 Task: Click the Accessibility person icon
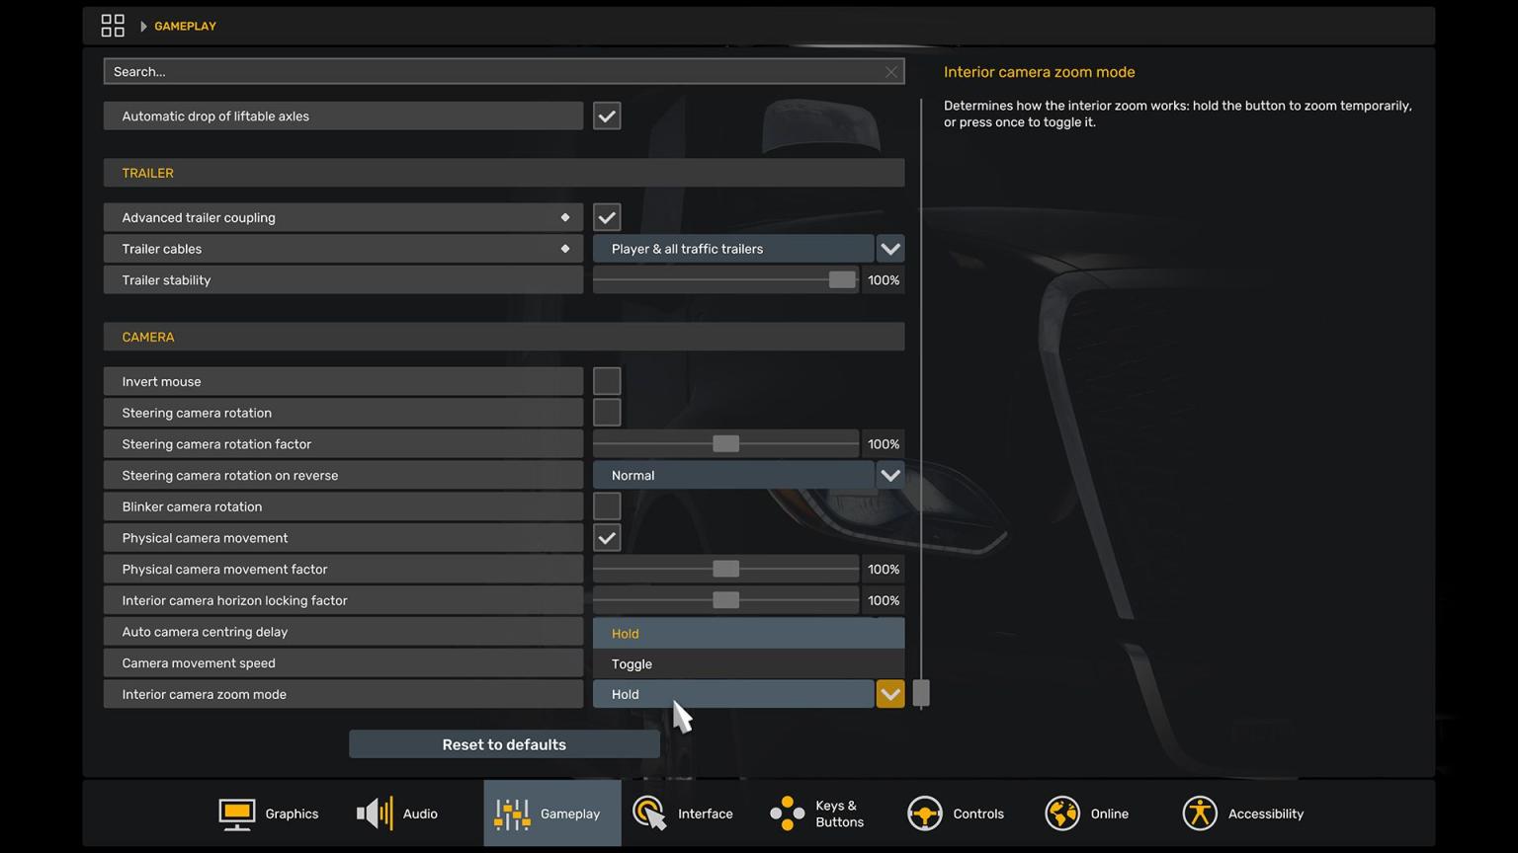coord(1200,814)
